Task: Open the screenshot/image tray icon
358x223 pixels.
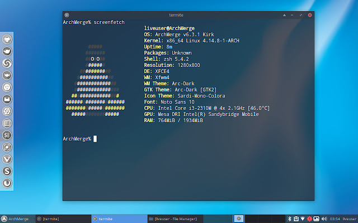Action: coord(316,219)
